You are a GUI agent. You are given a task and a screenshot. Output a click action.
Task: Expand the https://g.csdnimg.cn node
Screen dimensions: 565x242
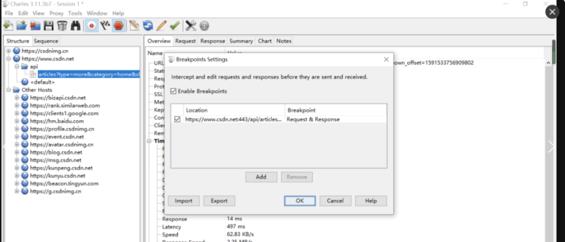[x=17, y=191]
